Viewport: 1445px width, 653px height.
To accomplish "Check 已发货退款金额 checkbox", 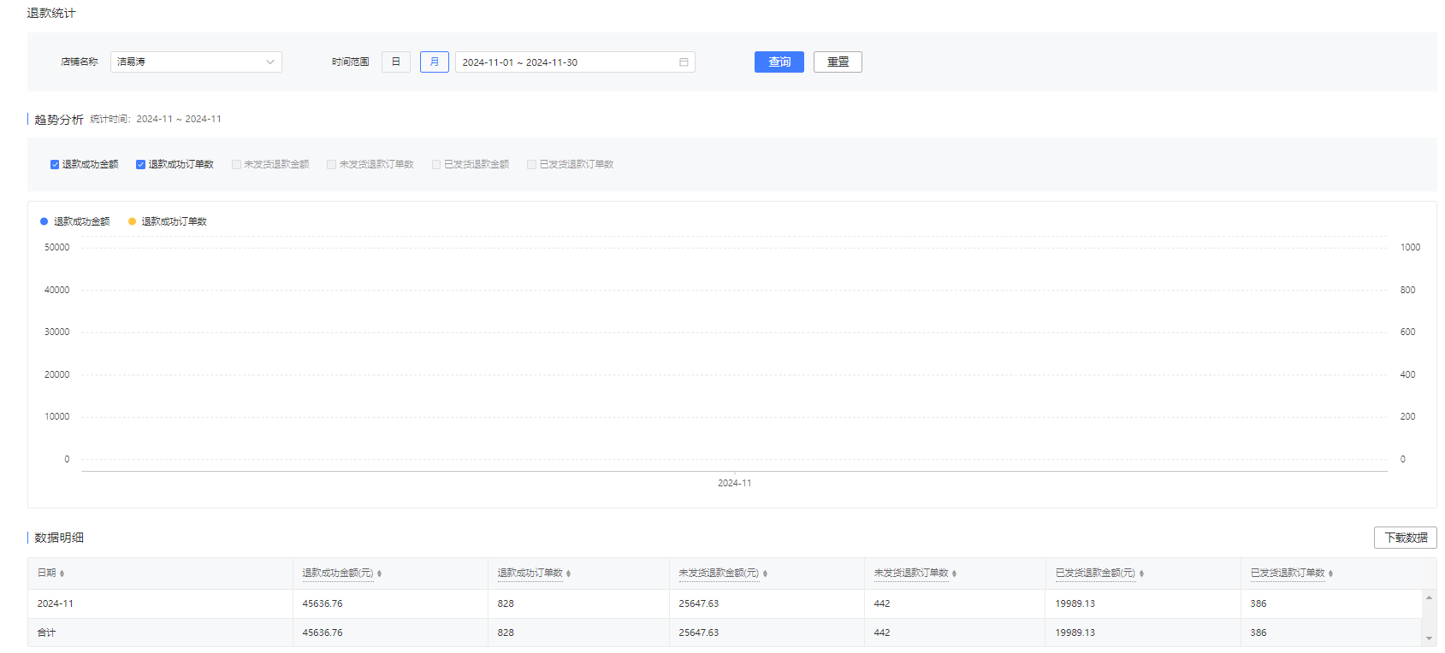I will (436, 164).
